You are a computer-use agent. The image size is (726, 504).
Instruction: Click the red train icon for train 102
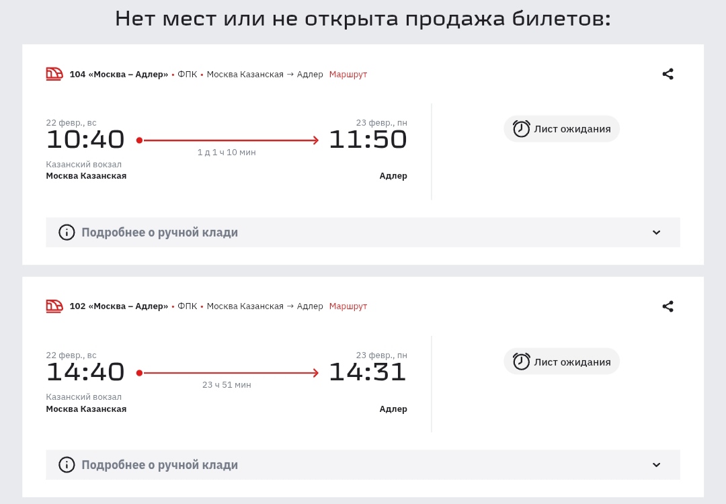54,306
